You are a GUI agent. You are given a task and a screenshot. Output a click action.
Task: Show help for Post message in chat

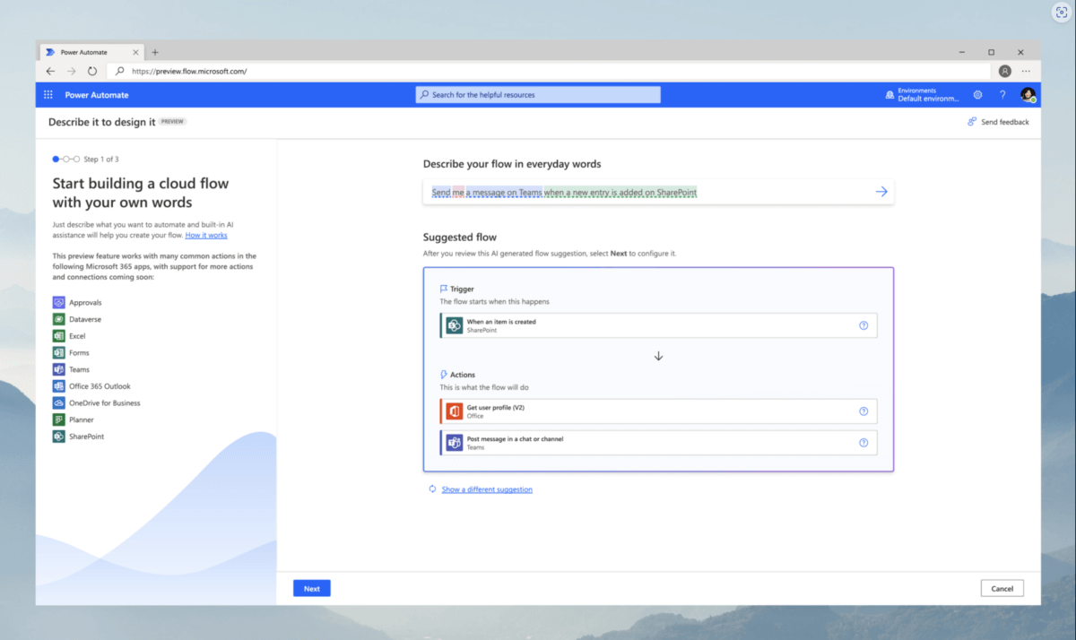pyautogui.click(x=863, y=443)
